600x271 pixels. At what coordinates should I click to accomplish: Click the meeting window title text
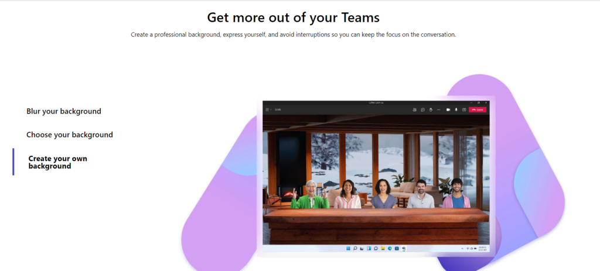click(376, 103)
